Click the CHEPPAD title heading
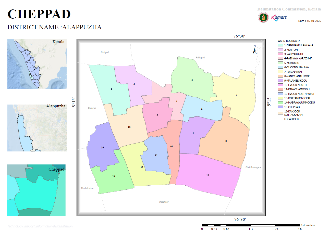The width and height of the screenshot is (330, 231). point(39,14)
